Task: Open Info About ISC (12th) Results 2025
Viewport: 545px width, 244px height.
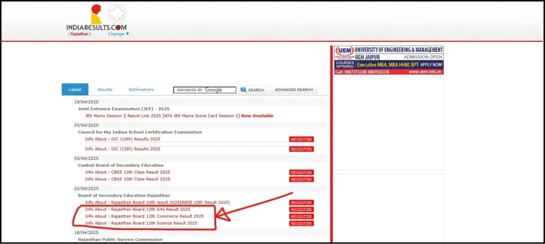Action: 123,149
